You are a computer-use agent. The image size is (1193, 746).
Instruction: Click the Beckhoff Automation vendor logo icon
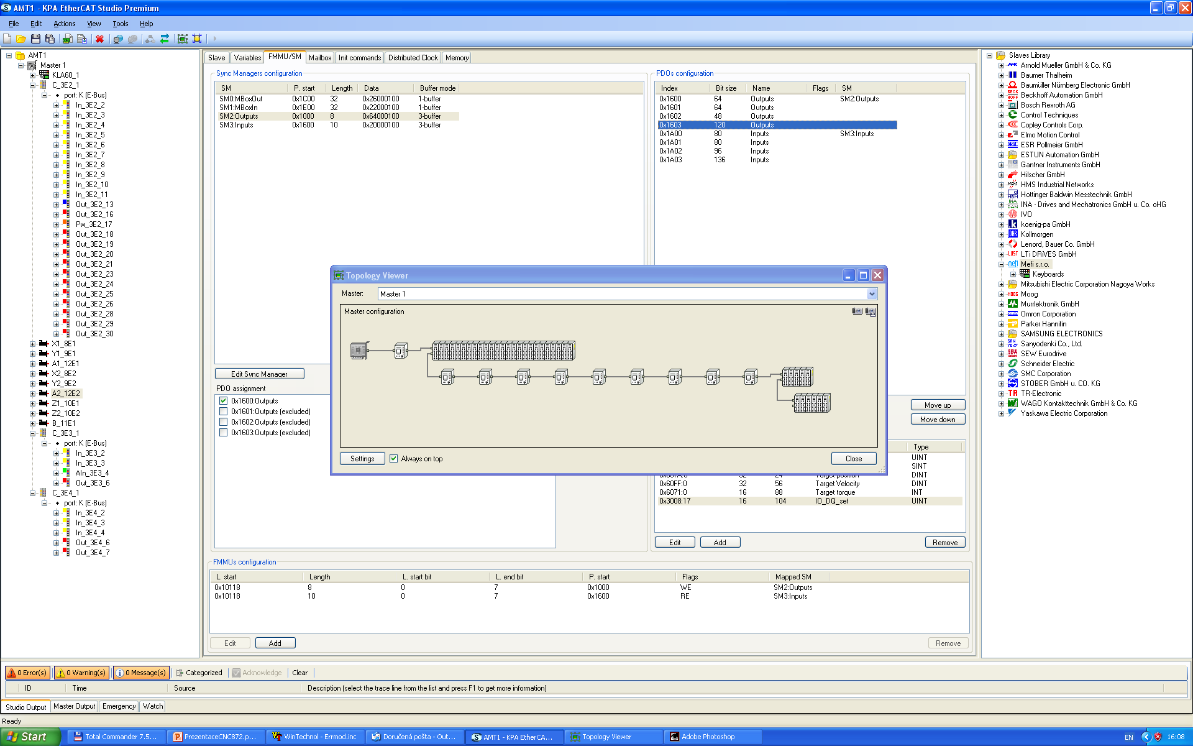coord(1013,95)
